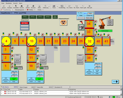Toggle green/yellow indicator right of segment 31
Viewport: 123px width, 98px height.
point(95,51)
